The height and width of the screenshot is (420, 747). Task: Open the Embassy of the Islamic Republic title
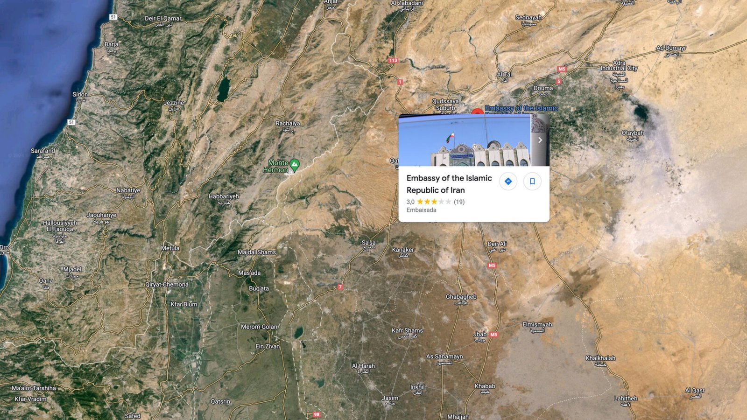(449, 184)
